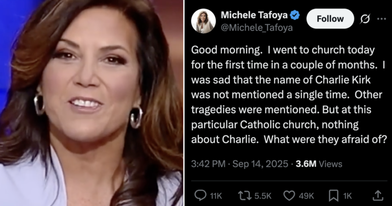The height and width of the screenshot is (206, 392).
Task: Click the reply speech bubble icon
Action: 201,195
